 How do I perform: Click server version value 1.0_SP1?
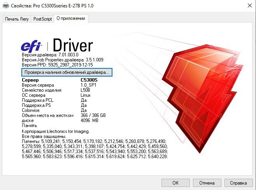point(88,85)
